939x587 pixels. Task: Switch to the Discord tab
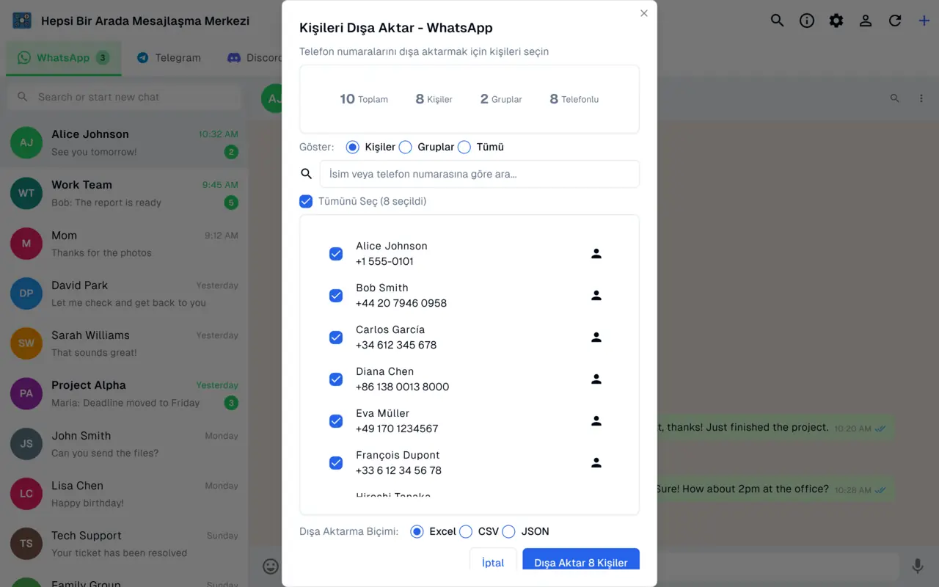[x=254, y=58]
